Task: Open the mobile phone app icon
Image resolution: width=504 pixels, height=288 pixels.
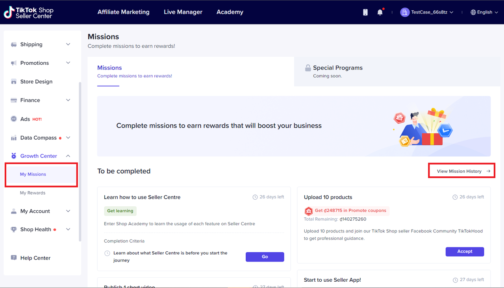Action: (x=365, y=12)
